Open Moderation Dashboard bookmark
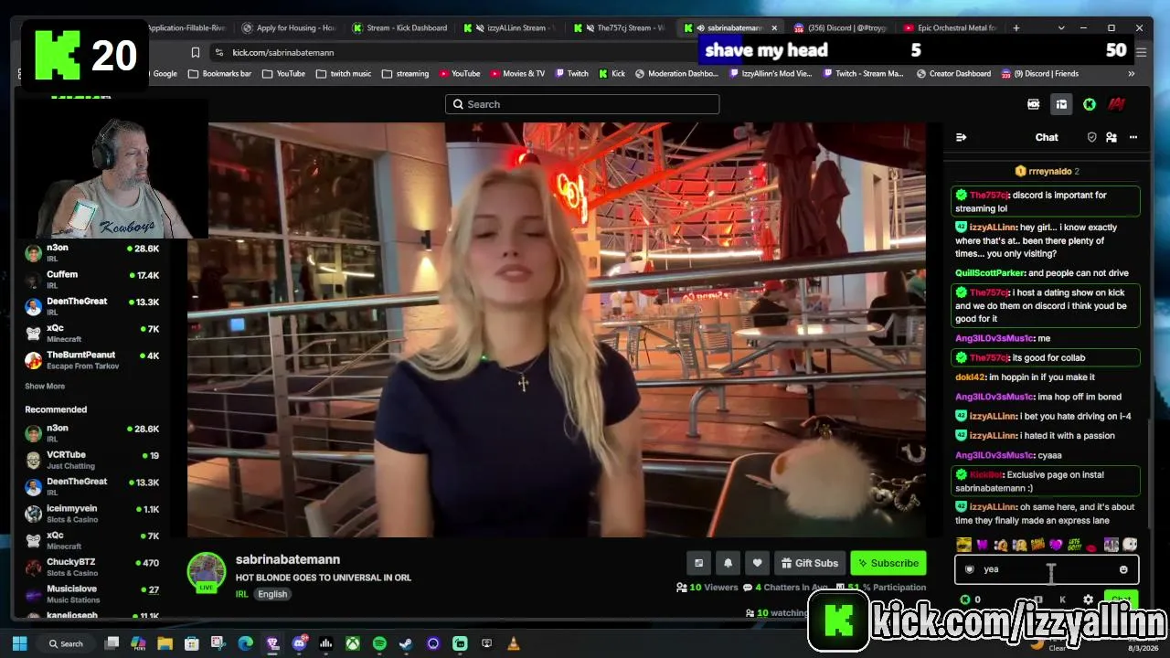Image resolution: width=1170 pixels, height=658 pixels. click(675, 74)
